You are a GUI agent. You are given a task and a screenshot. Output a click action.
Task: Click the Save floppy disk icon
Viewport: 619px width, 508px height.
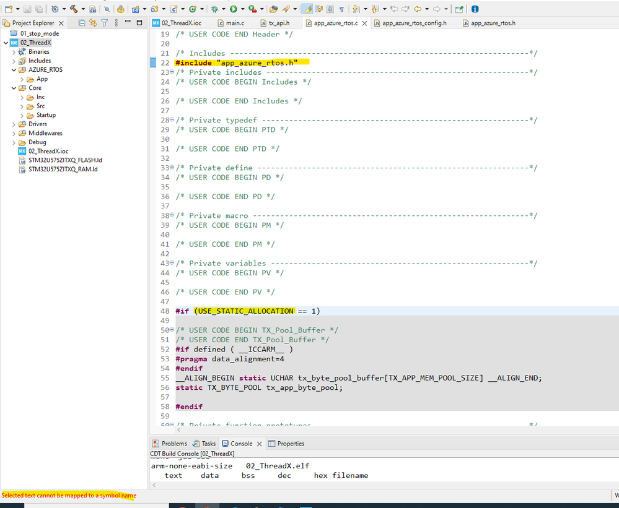[27, 9]
